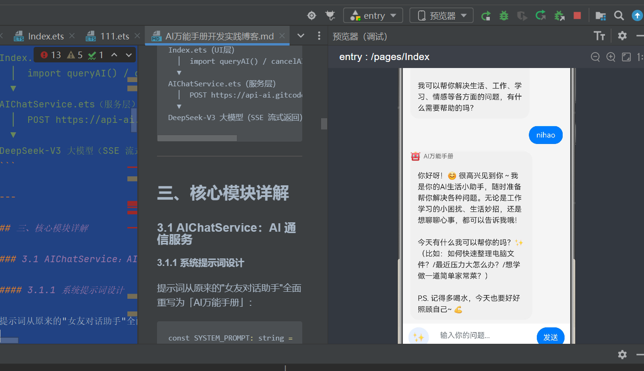Screen dimensions: 644x371
Task: Click the #### 3.1.1 系统提示词设计 source line
Action: pos(62,290)
